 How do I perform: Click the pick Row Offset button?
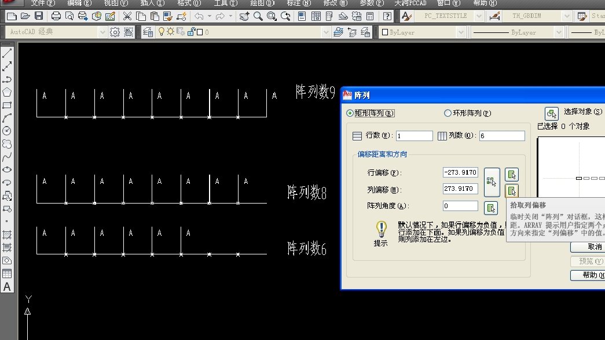coord(512,175)
